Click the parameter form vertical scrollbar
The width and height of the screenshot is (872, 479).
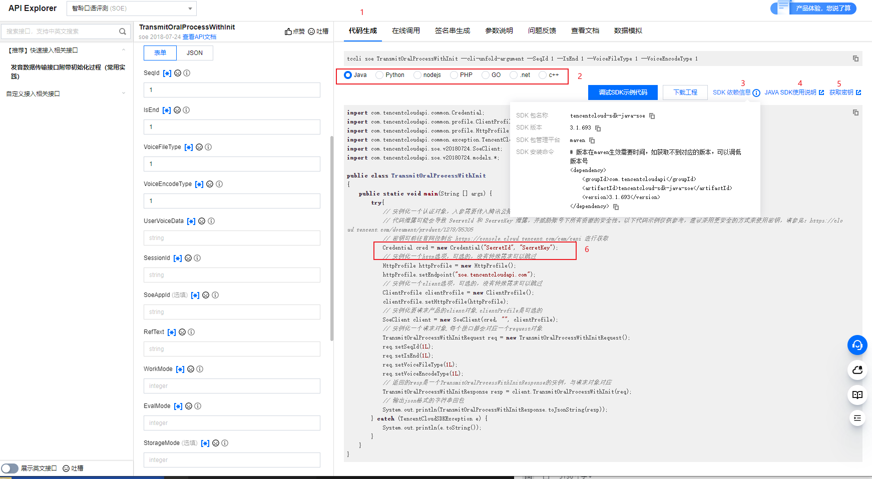click(332, 238)
